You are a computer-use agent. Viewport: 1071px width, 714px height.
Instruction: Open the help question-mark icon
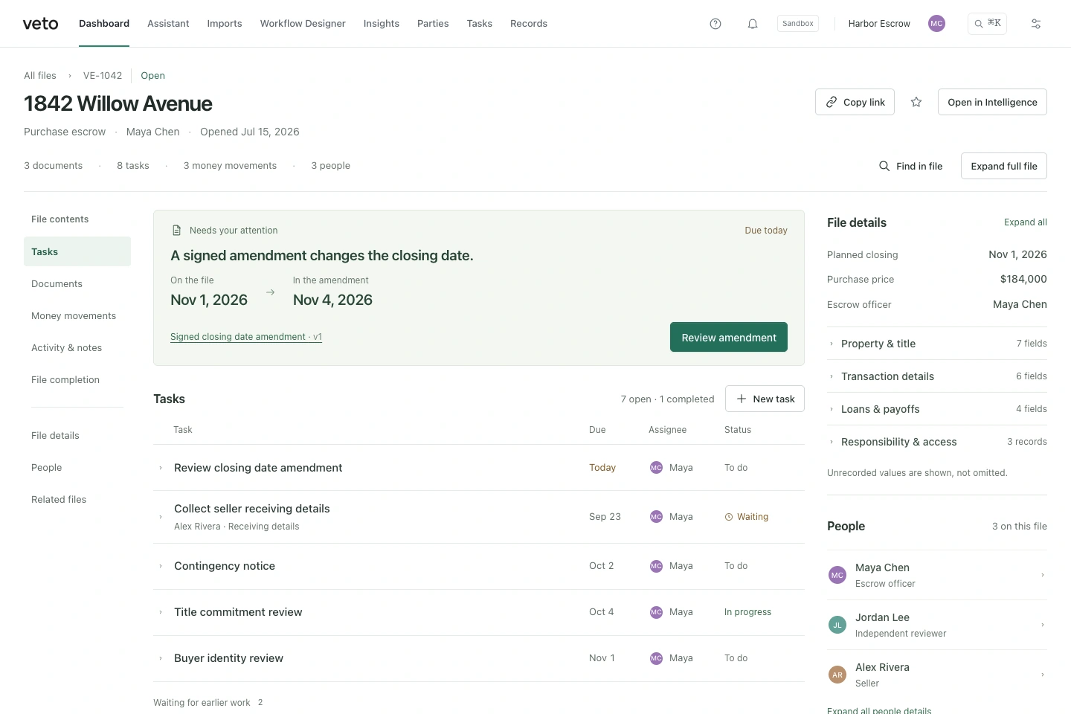pyautogui.click(x=715, y=24)
